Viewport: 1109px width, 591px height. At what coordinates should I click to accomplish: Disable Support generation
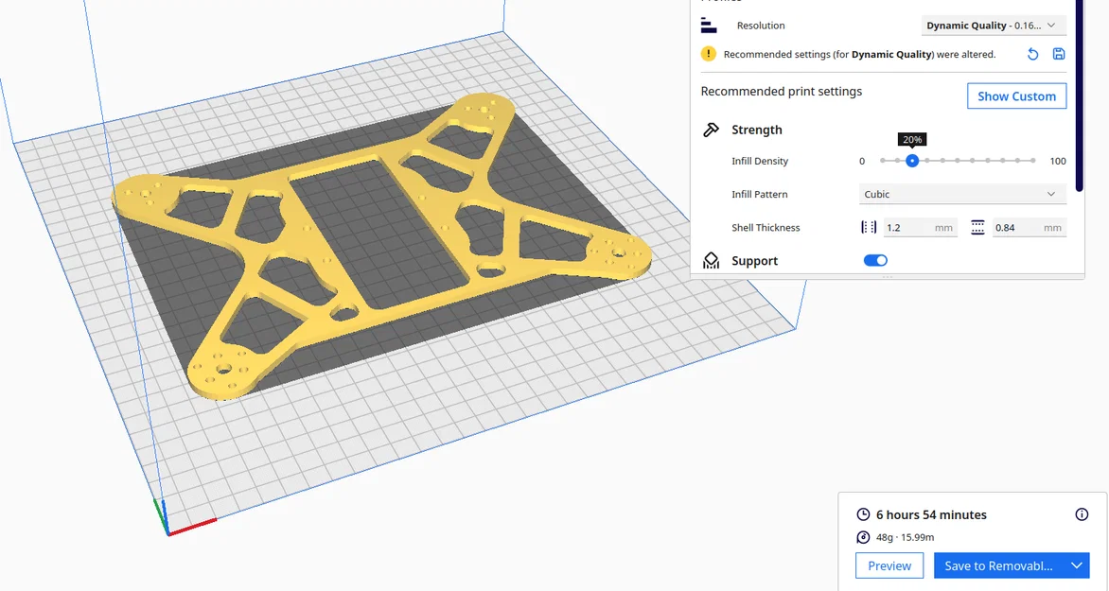(874, 260)
